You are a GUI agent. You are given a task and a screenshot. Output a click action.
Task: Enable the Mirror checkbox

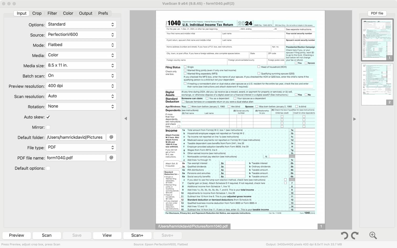tap(48, 127)
